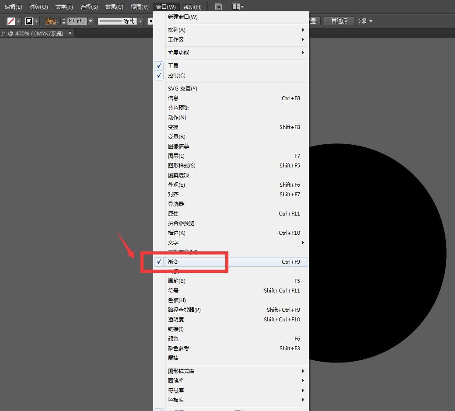
Task: Open the 图层(L) panel entry
Action: tap(231, 156)
